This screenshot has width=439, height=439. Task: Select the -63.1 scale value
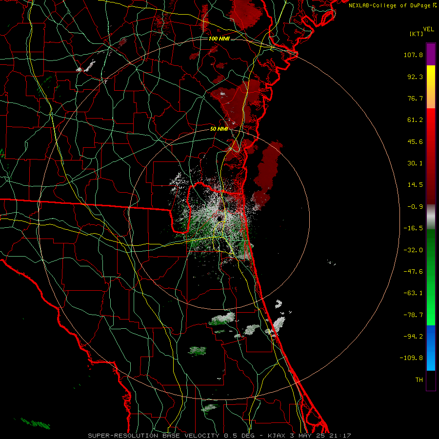point(413,293)
